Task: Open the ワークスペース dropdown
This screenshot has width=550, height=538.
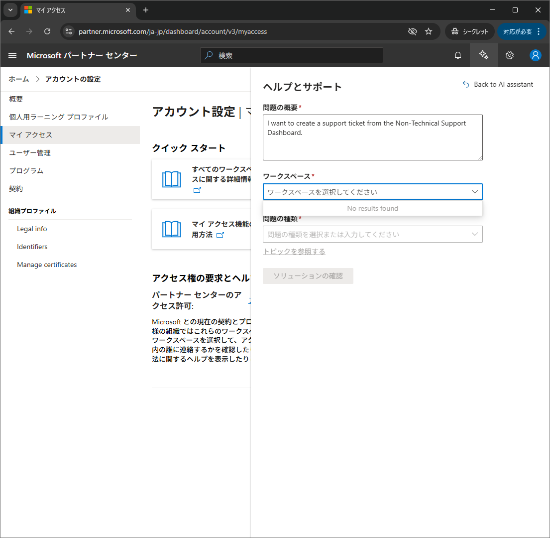Action: pyautogui.click(x=372, y=192)
